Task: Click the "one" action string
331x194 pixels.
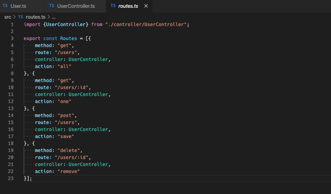Action: 65,101
